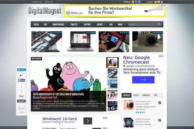Open the More dropdown menu
Screen dimensions: 194x129
121,25
